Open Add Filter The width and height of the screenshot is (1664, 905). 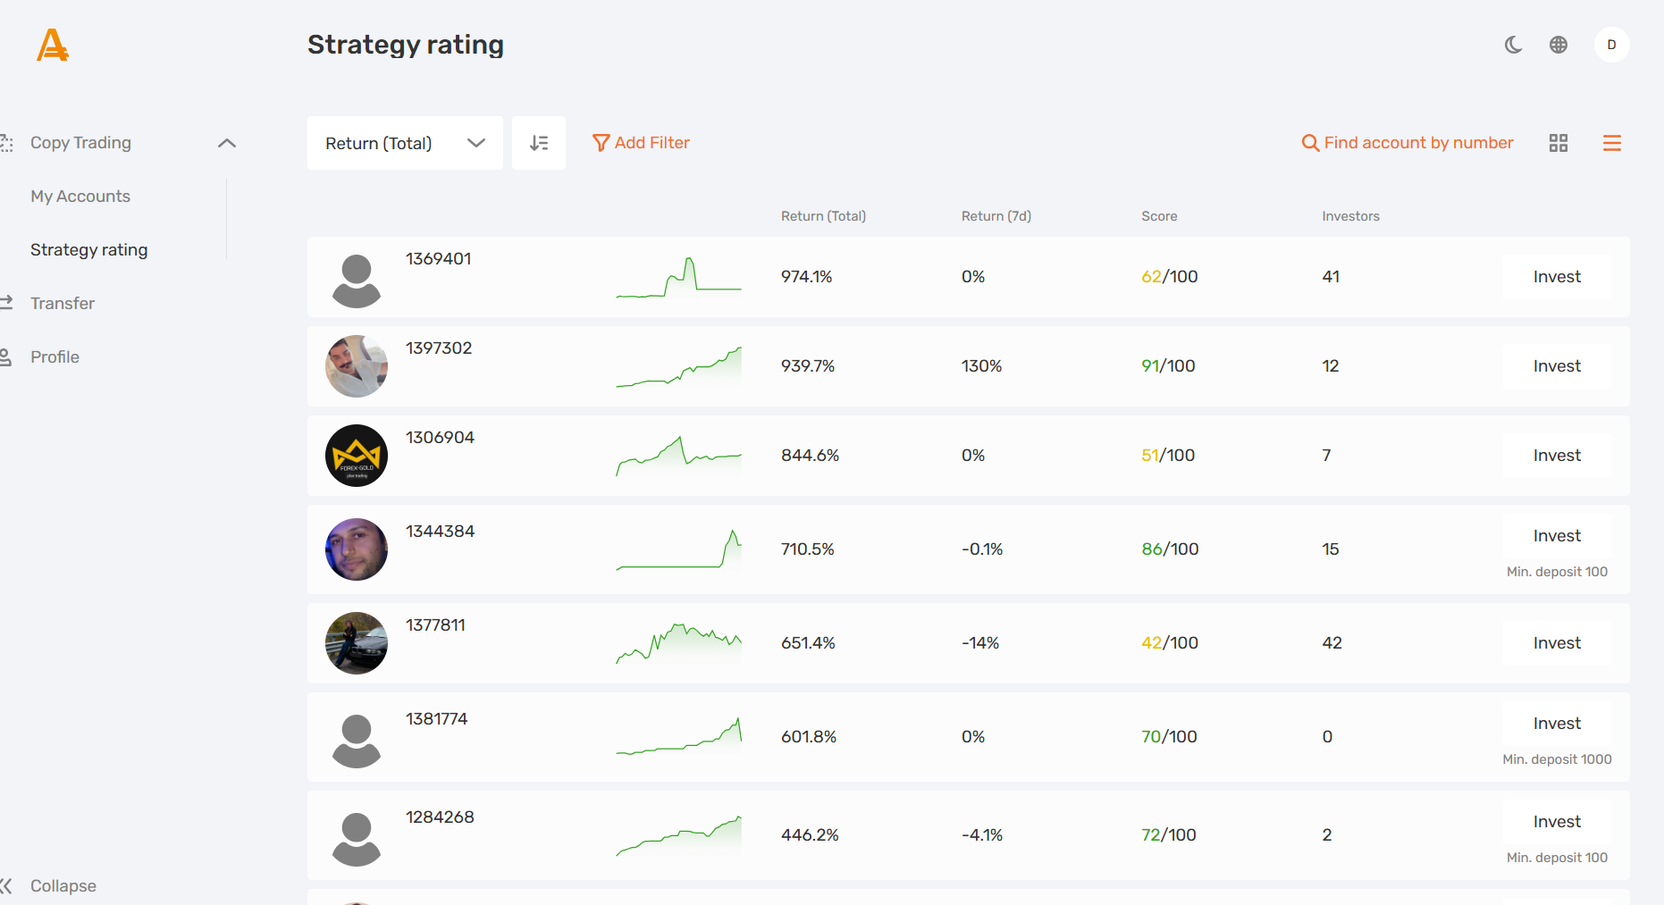point(641,142)
